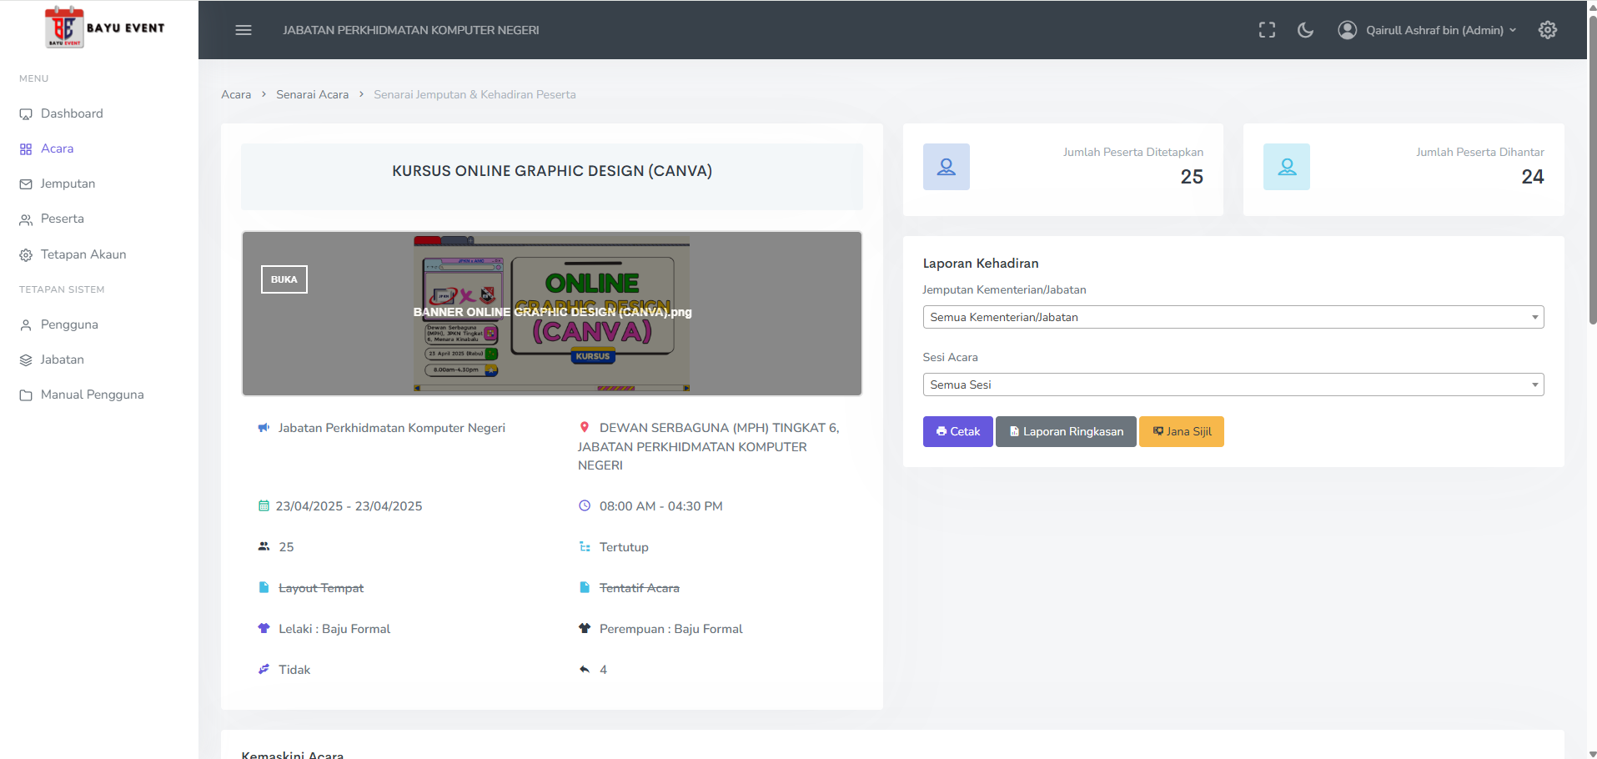Image resolution: width=1597 pixels, height=759 pixels.
Task: Click the Laporan Ringkasan button
Action: pos(1065,431)
